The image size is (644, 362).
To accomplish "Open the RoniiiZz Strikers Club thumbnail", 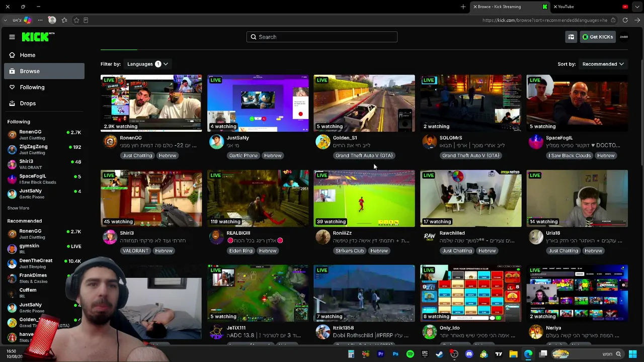I will pos(364,198).
